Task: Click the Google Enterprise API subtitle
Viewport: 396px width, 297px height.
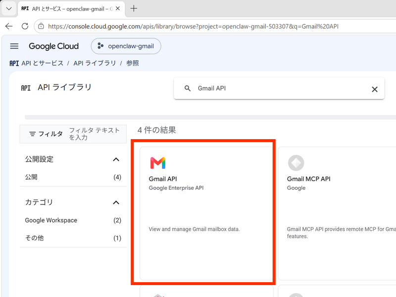Action: [x=176, y=188]
